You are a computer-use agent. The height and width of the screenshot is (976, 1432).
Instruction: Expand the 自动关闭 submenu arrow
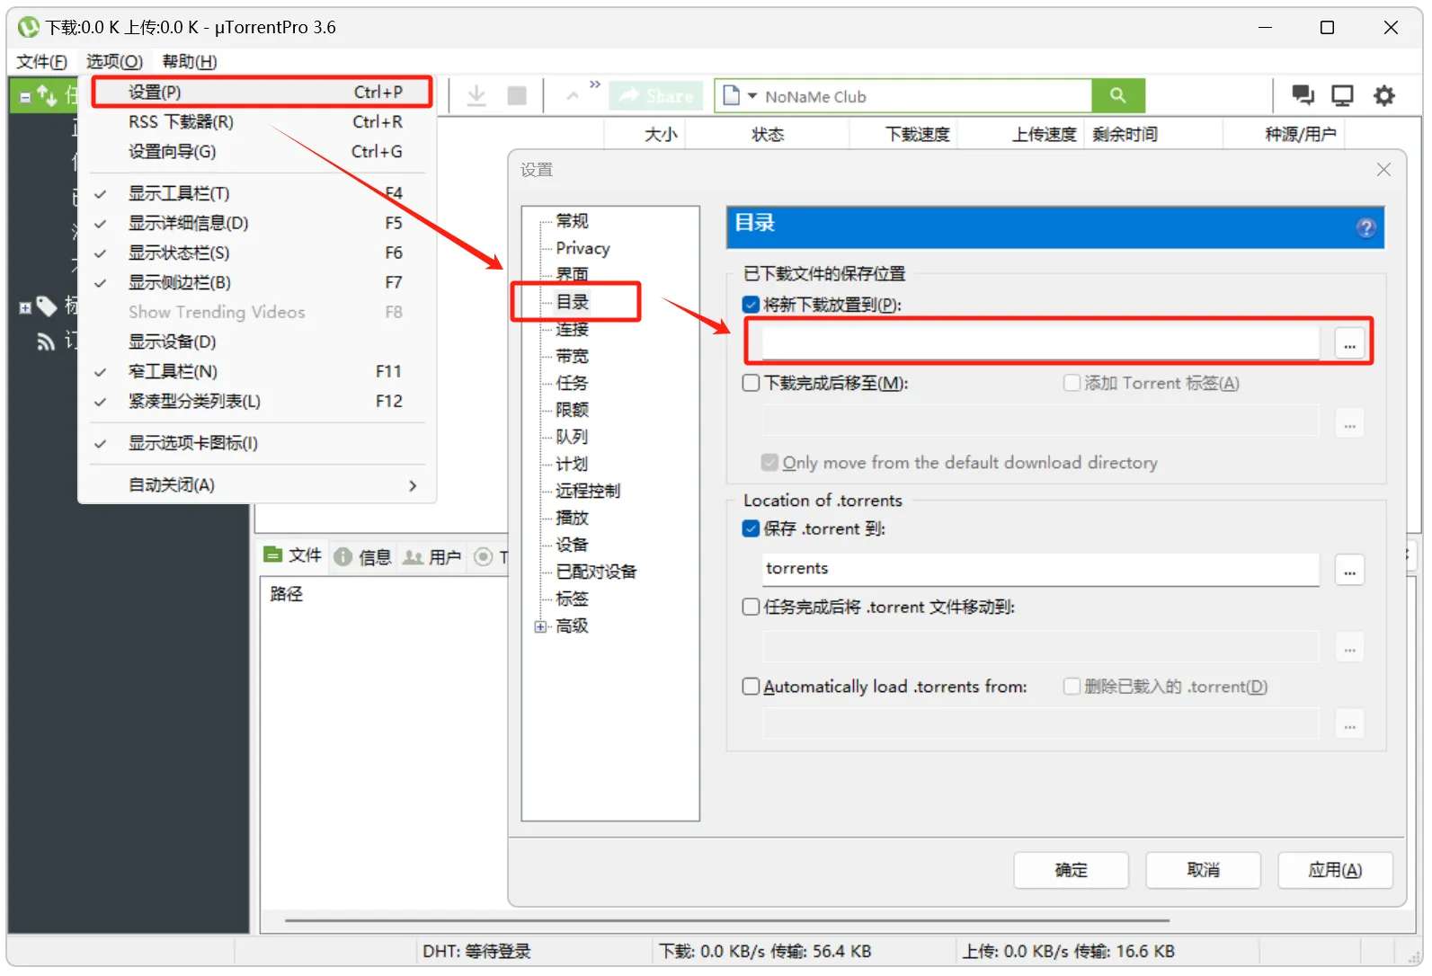pyautogui.click(x=413, y=485)
